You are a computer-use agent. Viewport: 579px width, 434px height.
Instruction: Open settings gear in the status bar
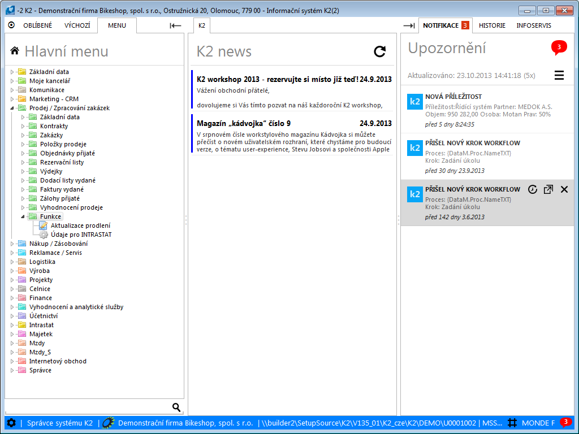click(x=11, y=423)
